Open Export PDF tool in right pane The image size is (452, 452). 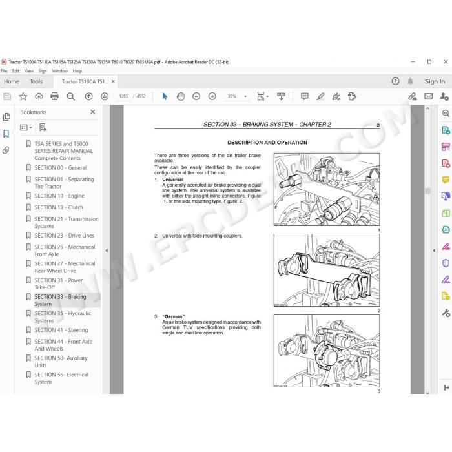[446, 130]
